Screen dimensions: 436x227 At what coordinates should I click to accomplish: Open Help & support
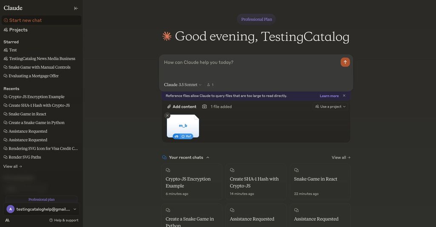[63, 220]
